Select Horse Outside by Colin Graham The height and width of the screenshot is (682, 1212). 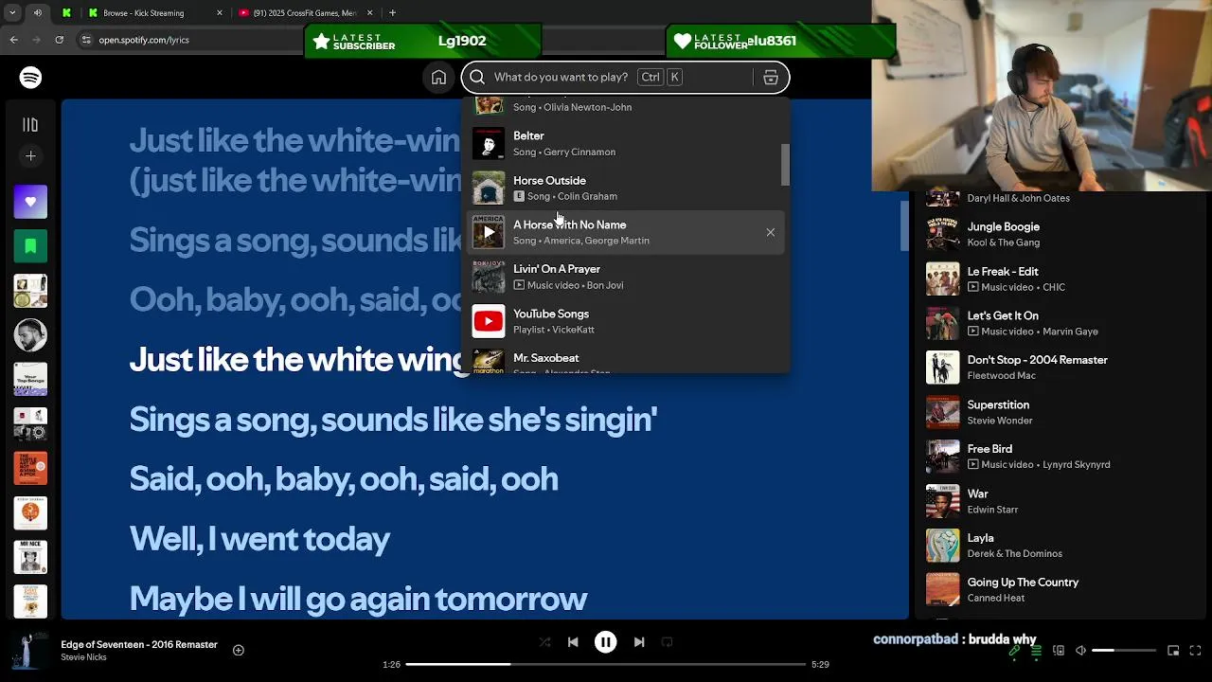(x=625, y=188)
